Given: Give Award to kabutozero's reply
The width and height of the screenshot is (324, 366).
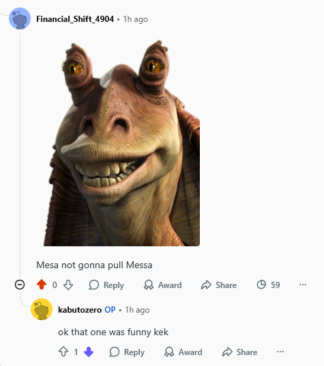Looking at the screenshot, I should tap(183, 352).
